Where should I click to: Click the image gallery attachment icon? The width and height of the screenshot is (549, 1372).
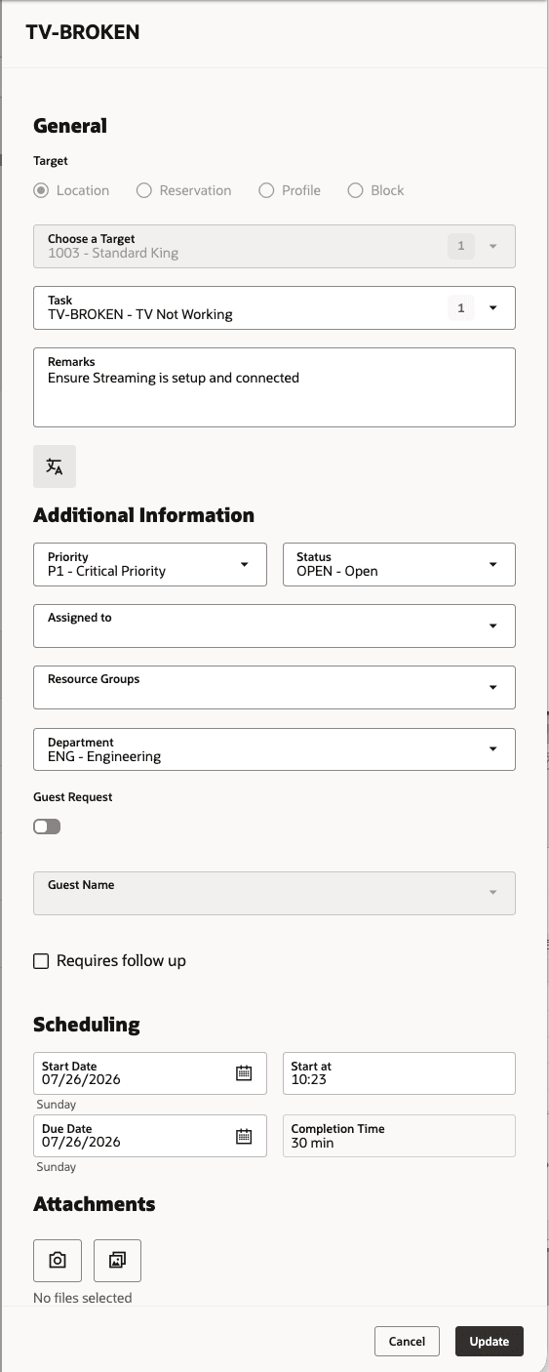pos(117,1261)
